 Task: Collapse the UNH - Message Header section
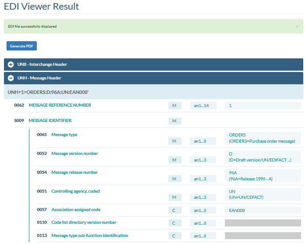(39, 78)
